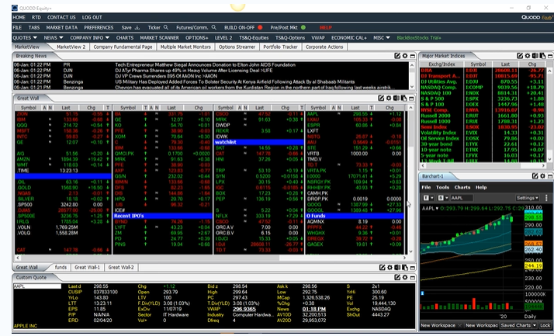Click the Save download icon

tap(137, 28)
